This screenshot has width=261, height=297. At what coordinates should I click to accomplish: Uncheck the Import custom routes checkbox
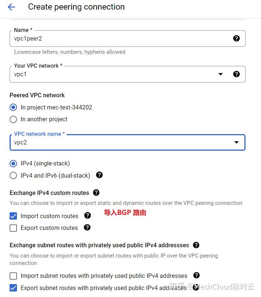tap(13, 216)
